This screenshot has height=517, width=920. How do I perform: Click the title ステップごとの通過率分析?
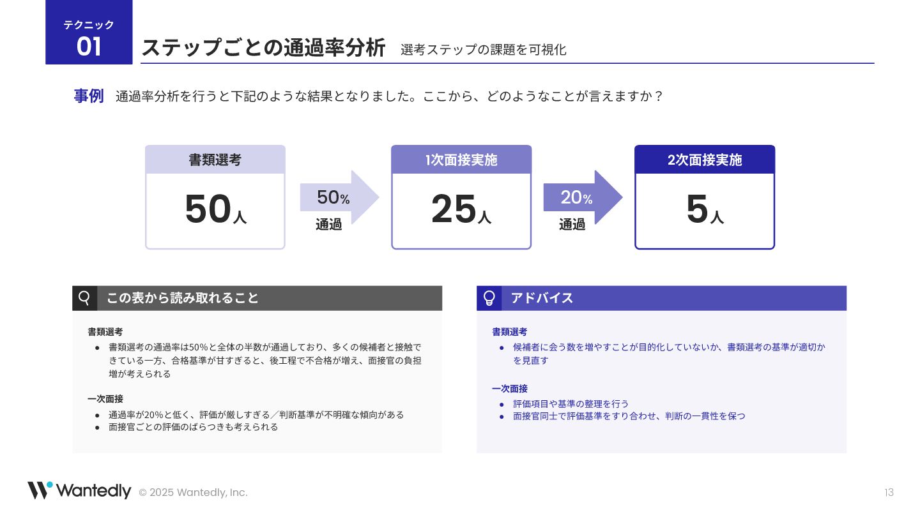[x=263, y=49]
